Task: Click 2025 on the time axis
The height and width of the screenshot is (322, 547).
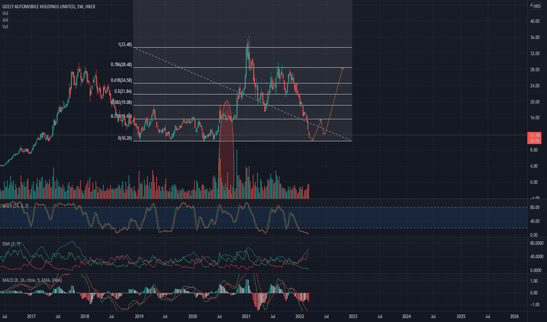Action: pos(461,316)
